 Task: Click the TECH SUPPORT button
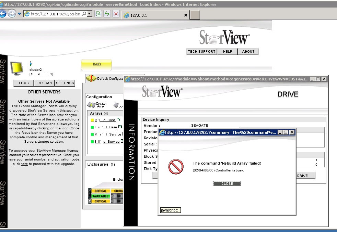pos(201,52)
